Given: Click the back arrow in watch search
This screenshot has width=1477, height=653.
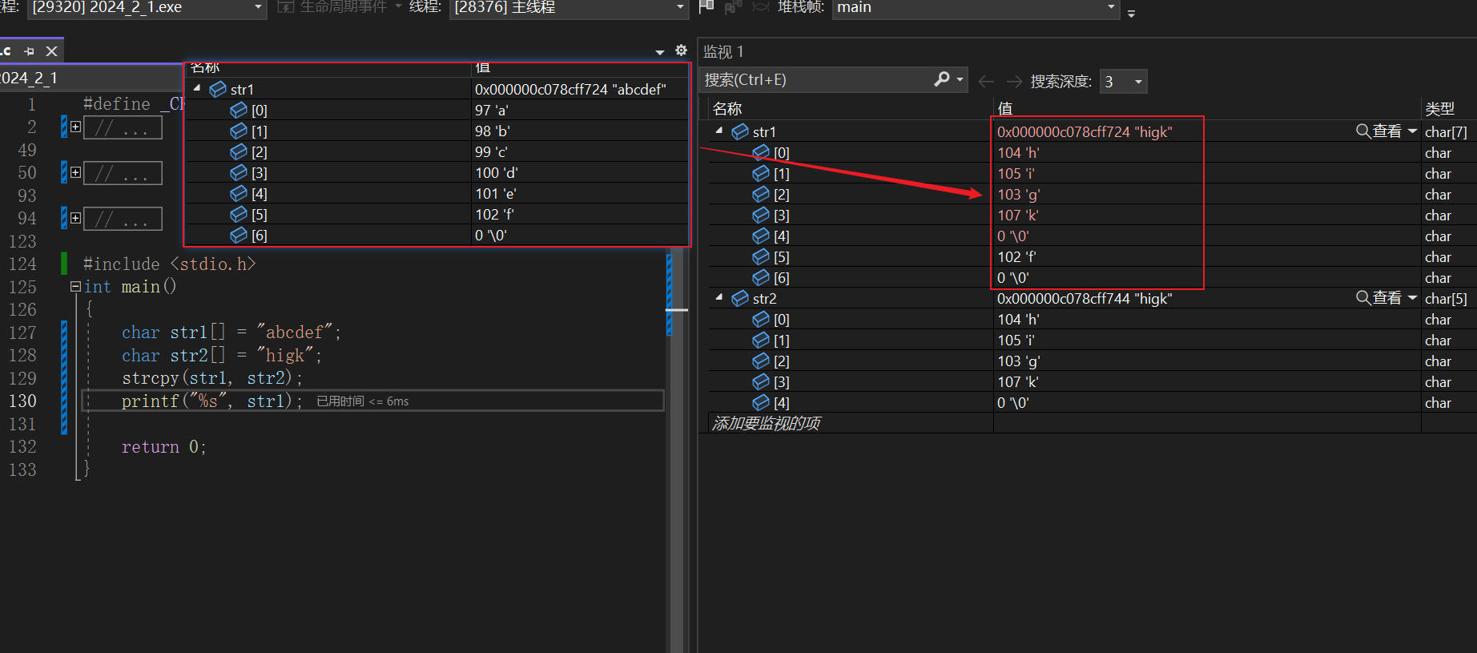Looking at the screenshot, I should click(986, 81).
